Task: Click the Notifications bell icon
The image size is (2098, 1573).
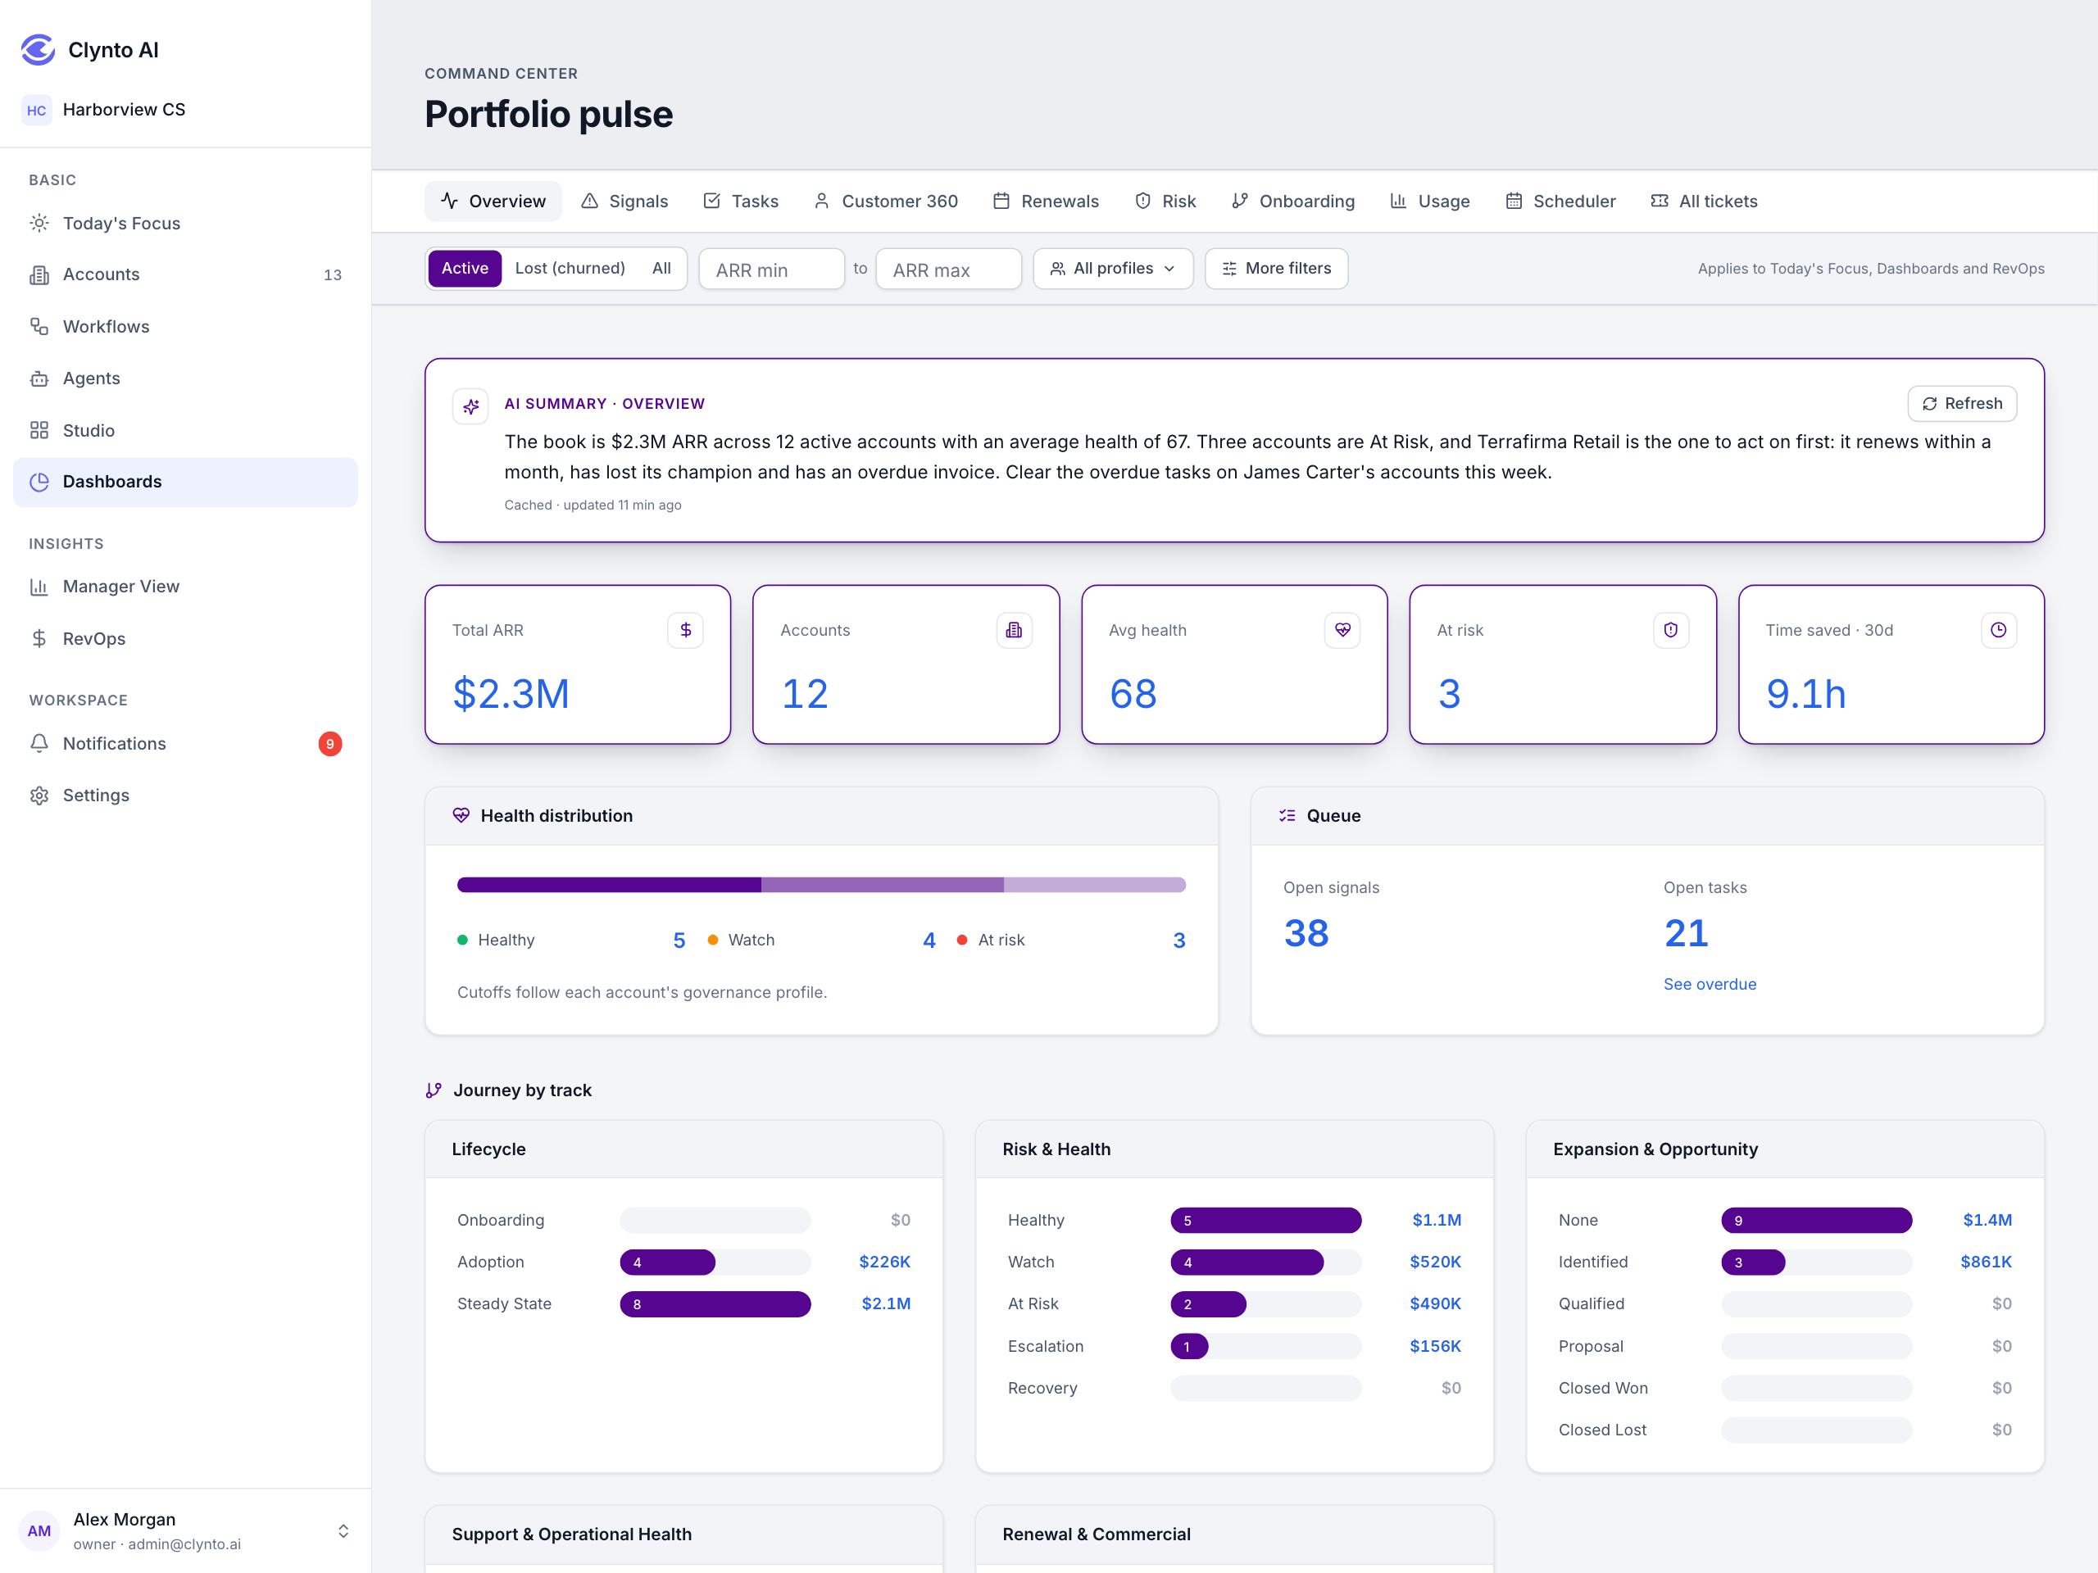Action: [x=39, y=743]
